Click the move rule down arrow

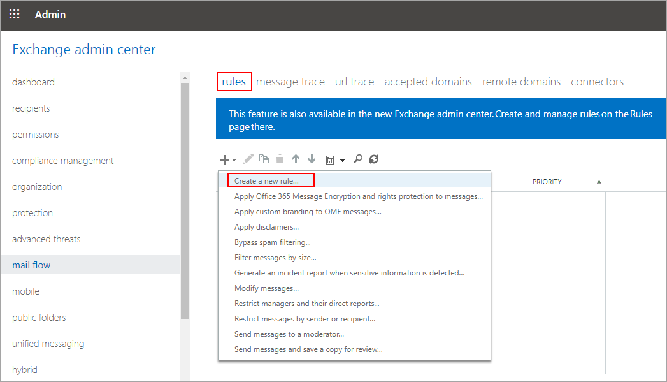312,159
